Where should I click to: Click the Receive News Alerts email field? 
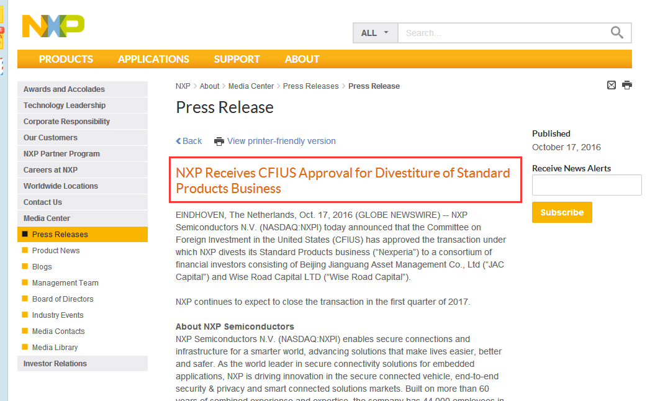tap(587, 185)
